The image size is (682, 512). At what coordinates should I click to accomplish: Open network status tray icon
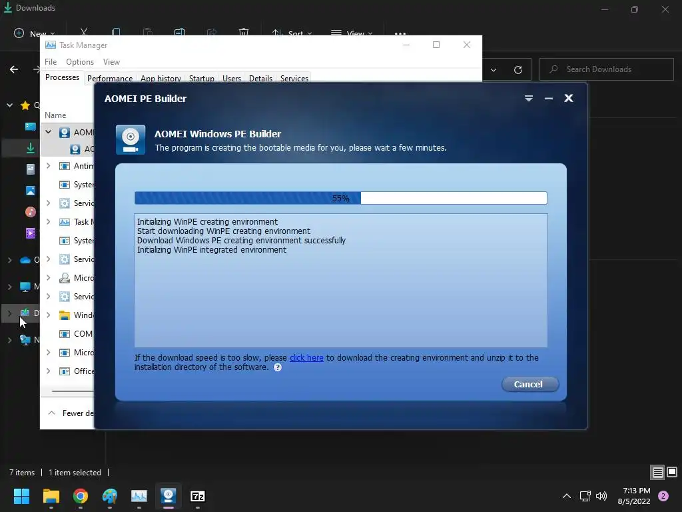pos(585,496)
